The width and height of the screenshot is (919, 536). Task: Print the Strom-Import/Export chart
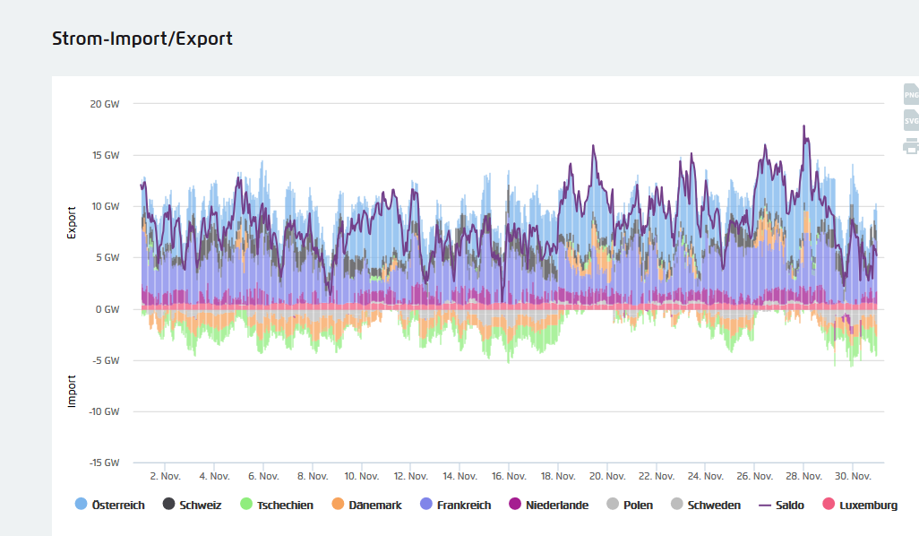click(911, 146)
